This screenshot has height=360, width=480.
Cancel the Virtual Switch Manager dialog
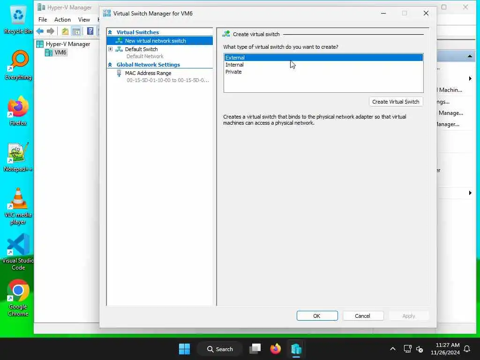(x=363, y=315)
